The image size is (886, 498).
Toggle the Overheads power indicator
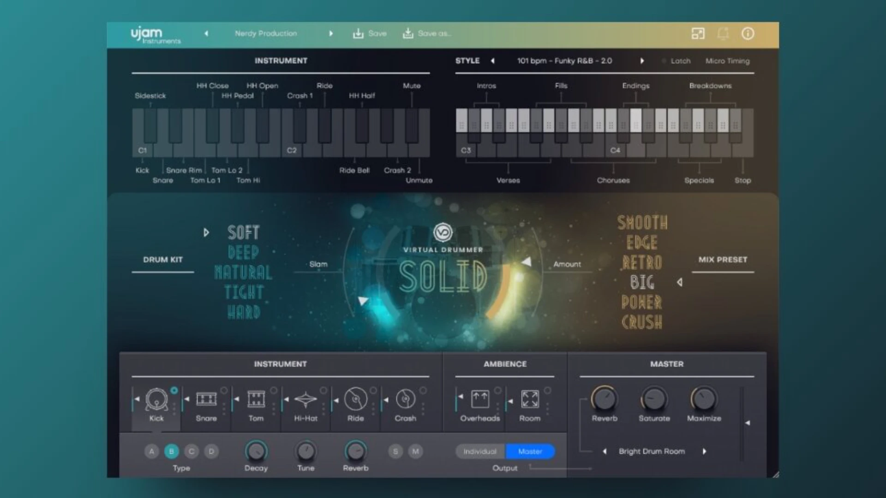[x=497, y=391]
